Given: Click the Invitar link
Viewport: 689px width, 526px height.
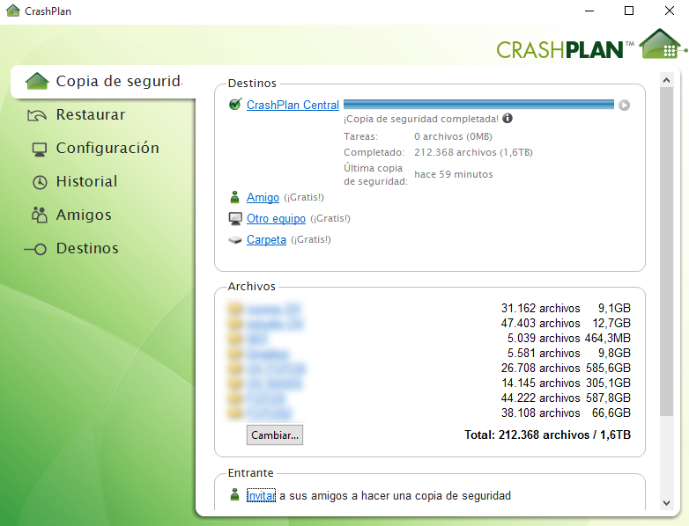Looking at the screenshot, I should (x=261, y=496).
